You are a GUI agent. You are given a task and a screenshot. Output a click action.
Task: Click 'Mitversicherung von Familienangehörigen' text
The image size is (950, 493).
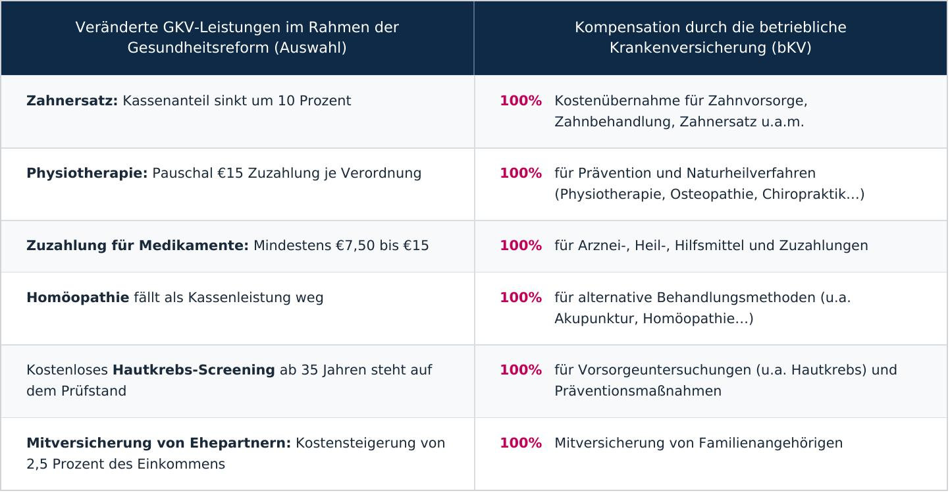(x=699, y=443)
